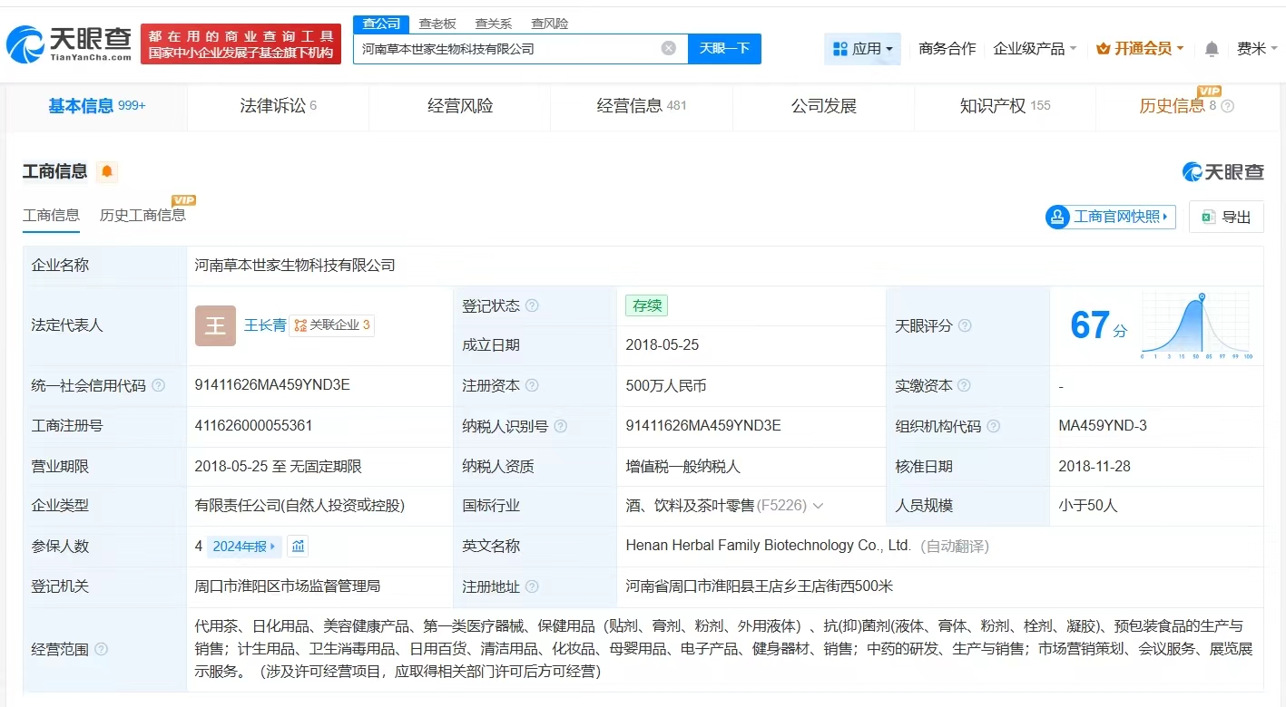This screenshot has height=707, width=1286.
Task: Click the help icon next to 经营范围
Action: pos(102,649)
